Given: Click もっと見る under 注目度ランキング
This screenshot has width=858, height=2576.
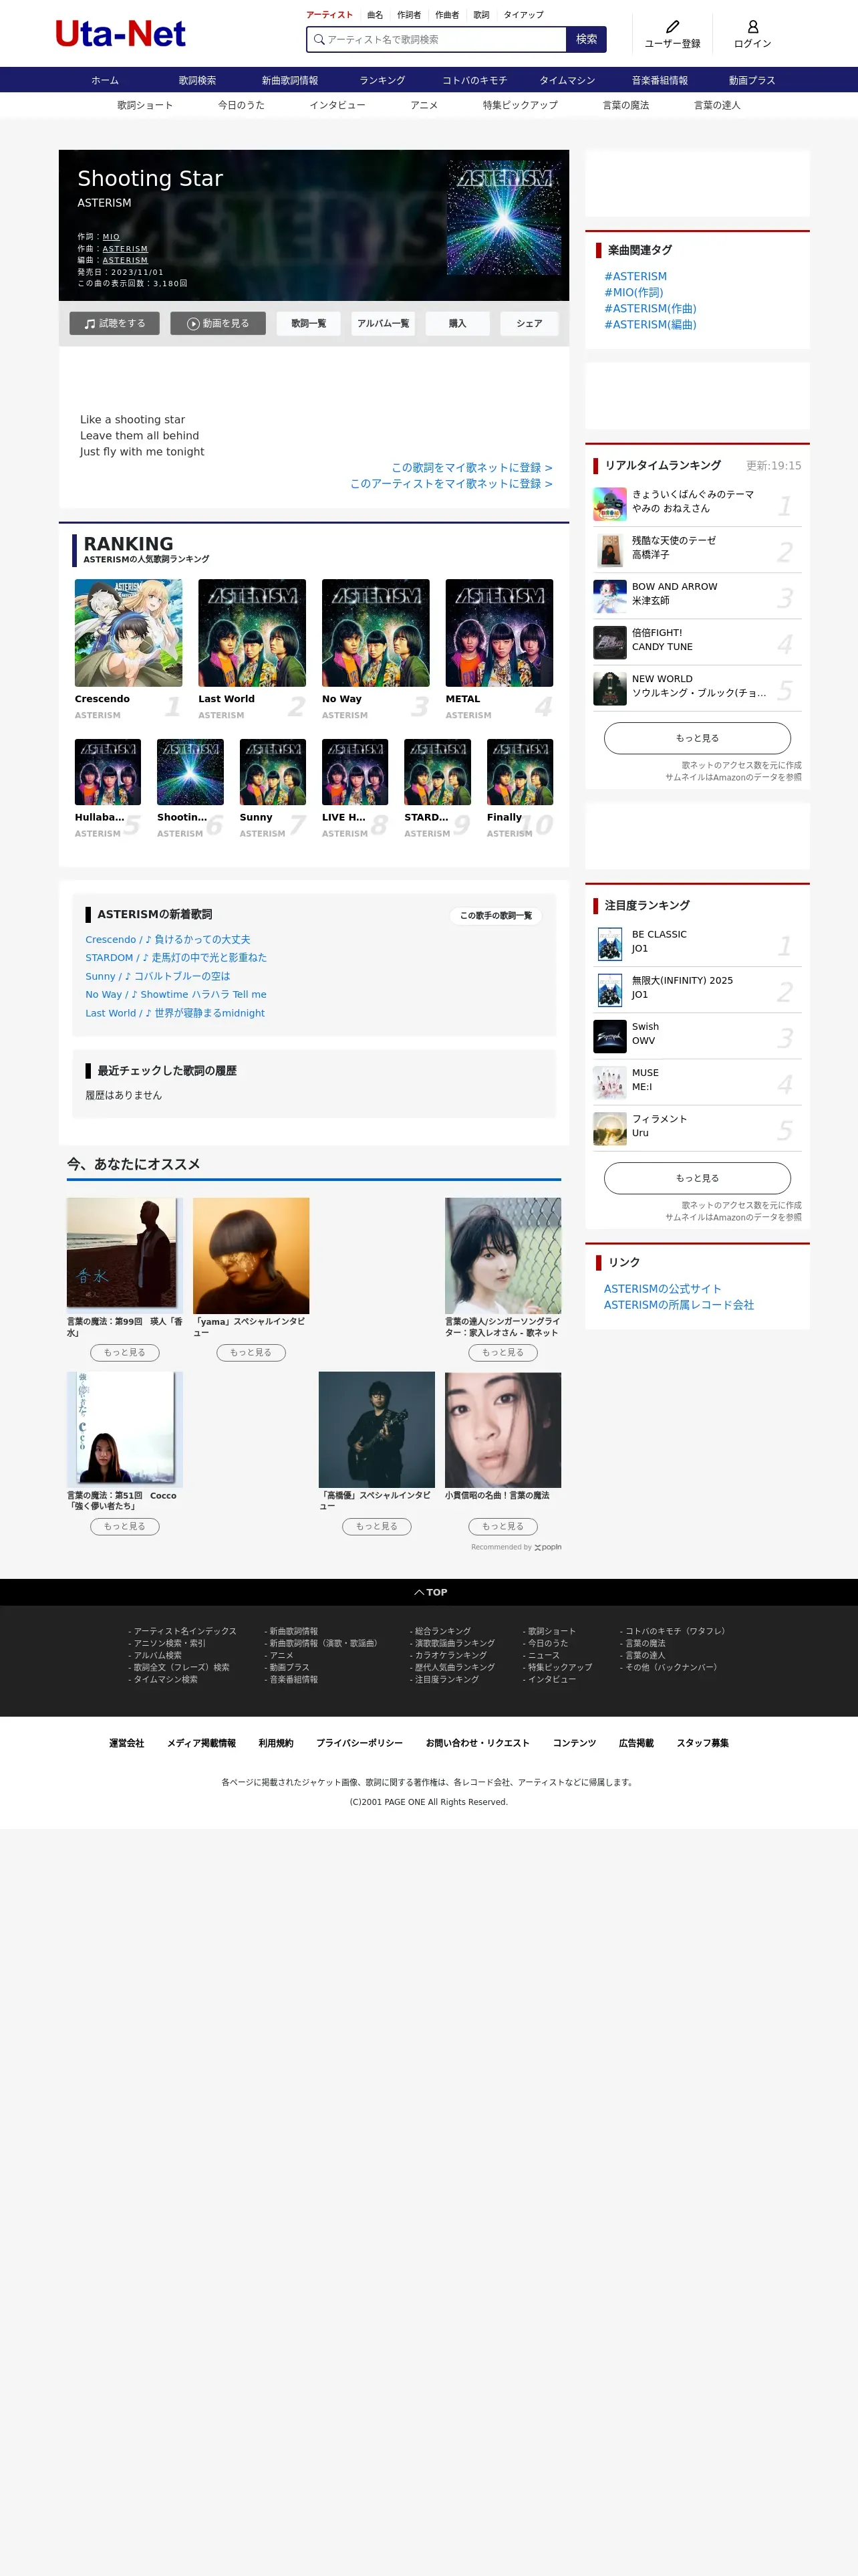Looking at the screenshot, I should click(697, 1178).
